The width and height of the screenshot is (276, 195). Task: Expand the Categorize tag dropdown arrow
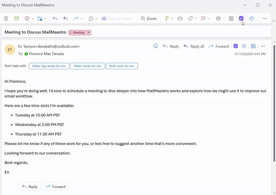click(x=196, y=19)
